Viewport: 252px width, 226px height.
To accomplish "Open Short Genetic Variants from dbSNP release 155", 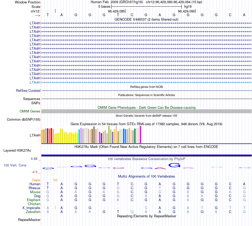I will pyautogui.click(x=146, y=116).
